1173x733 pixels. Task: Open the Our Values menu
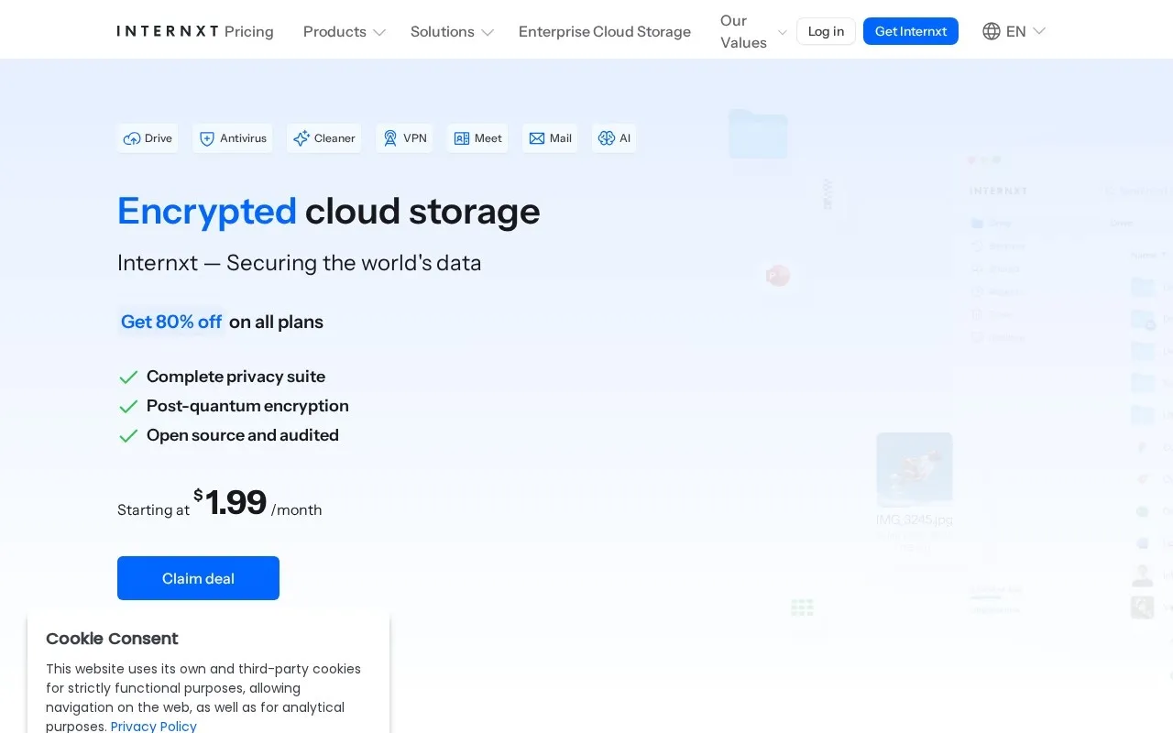[743, 31]
